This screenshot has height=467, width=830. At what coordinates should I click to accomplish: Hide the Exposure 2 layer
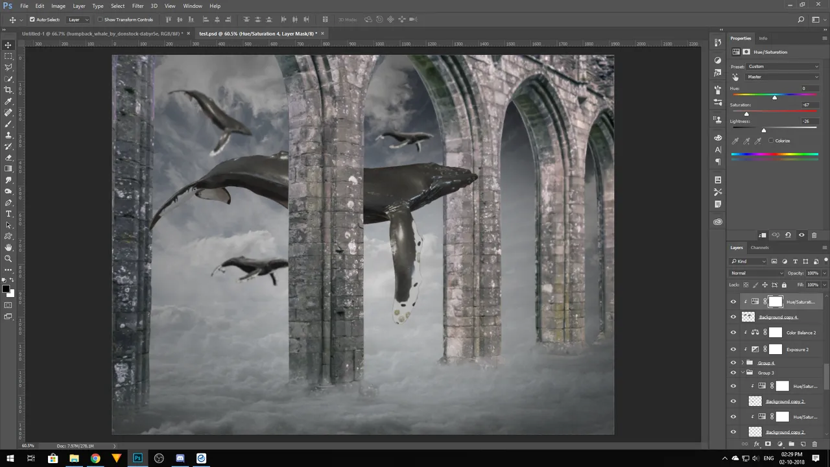click(x=733, y=349)
